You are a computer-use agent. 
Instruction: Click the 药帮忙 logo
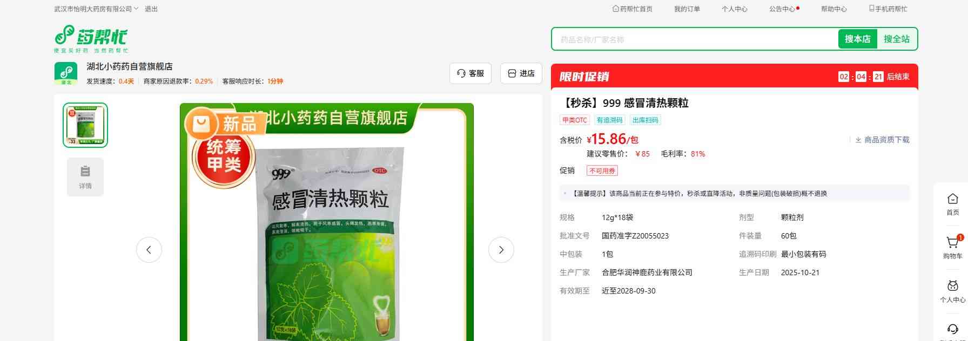(x=91, y=38)
